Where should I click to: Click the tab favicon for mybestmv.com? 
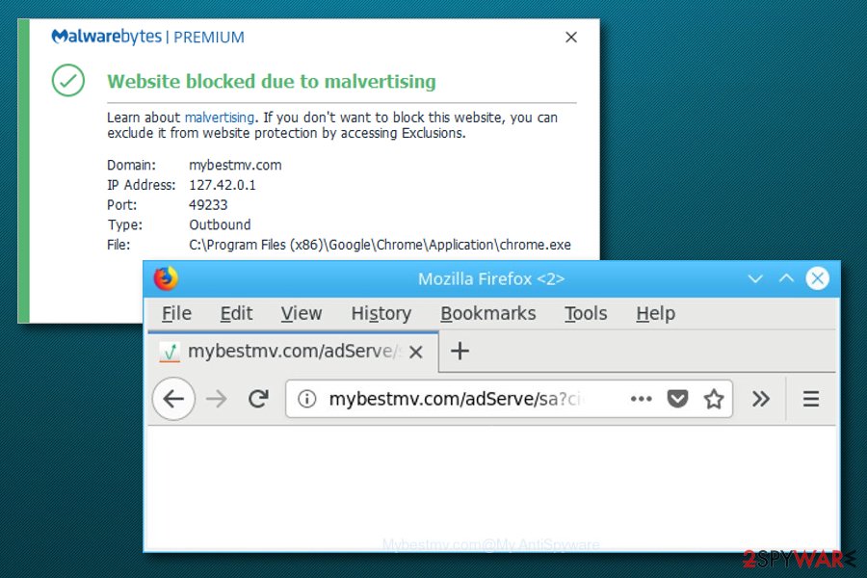pos(170,352)
